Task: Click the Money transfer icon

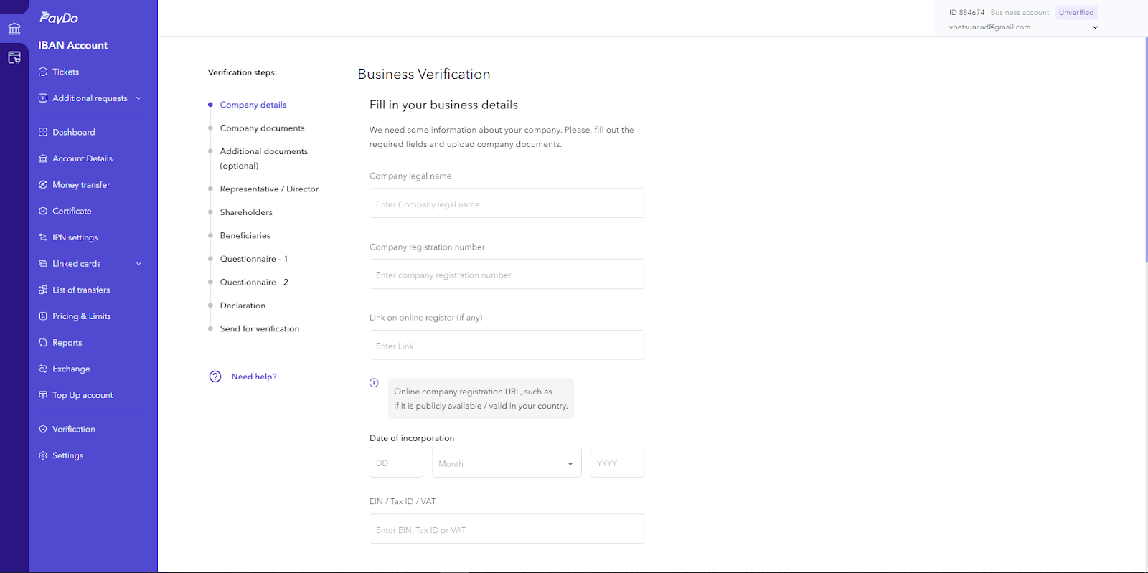Action: tap(43, 185)
